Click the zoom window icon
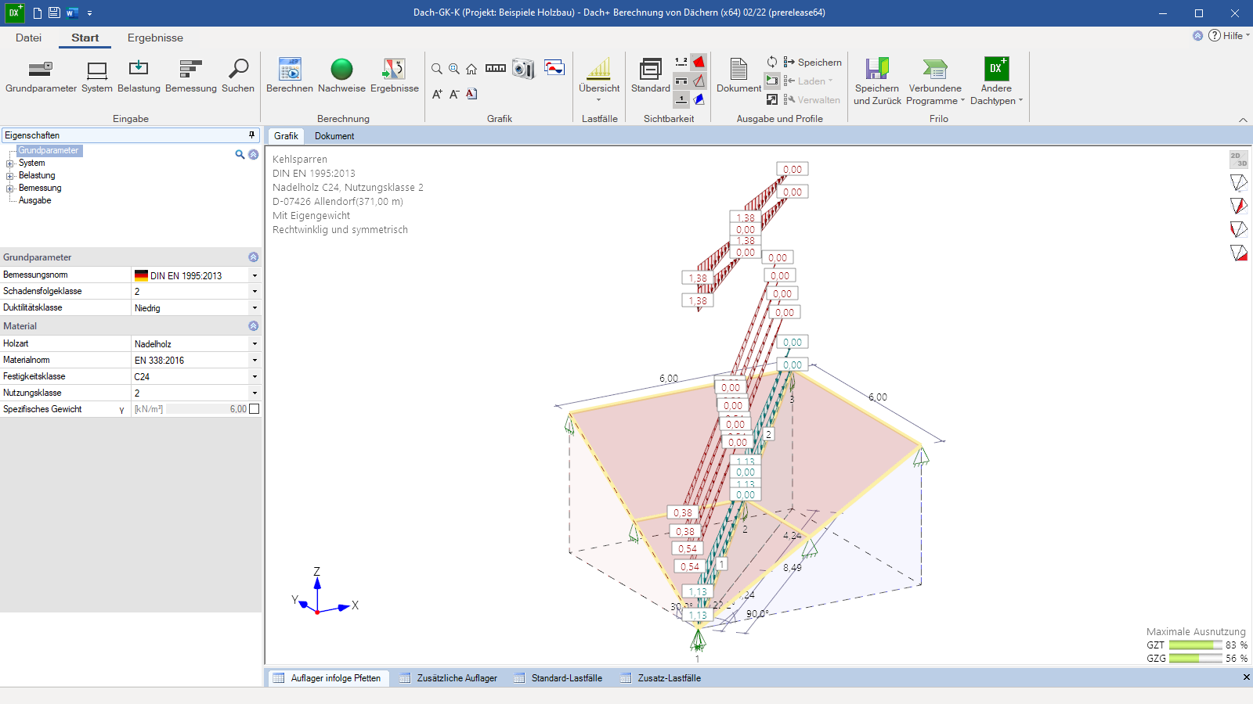Screen dimensions: 1253x704 tap(454, 69)
